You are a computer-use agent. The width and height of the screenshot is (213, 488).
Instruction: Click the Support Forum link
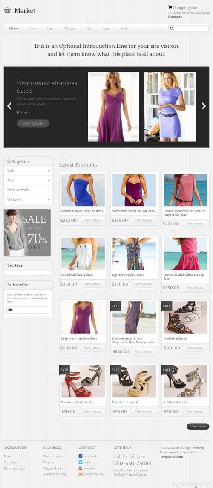click(x=55, y=474)
